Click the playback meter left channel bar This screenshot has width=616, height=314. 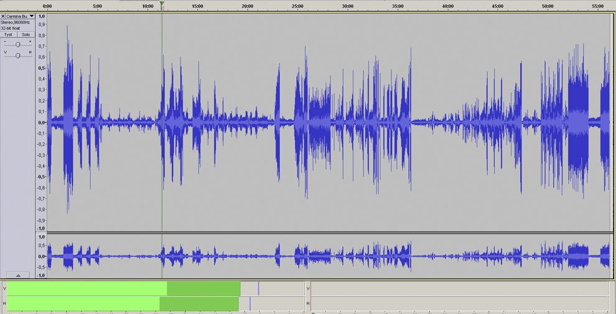pyautogui.click(x=123, y=289)
